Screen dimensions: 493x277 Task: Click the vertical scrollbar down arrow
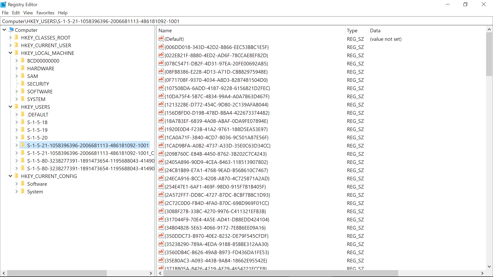click(x=489, y=266)
